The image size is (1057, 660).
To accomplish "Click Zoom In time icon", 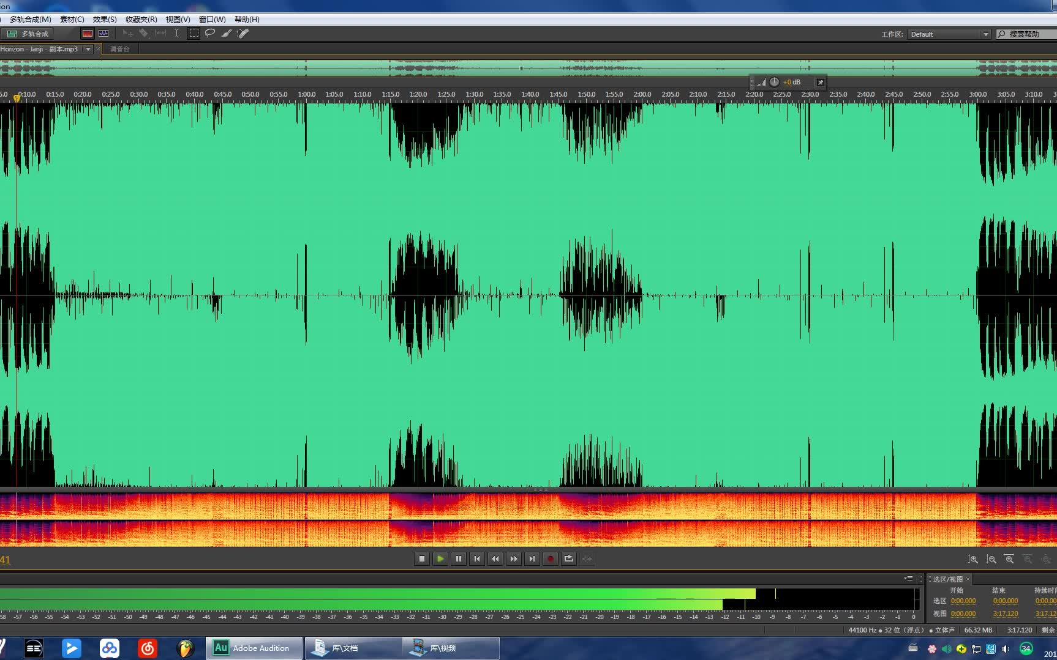I will click(1009, 559).
